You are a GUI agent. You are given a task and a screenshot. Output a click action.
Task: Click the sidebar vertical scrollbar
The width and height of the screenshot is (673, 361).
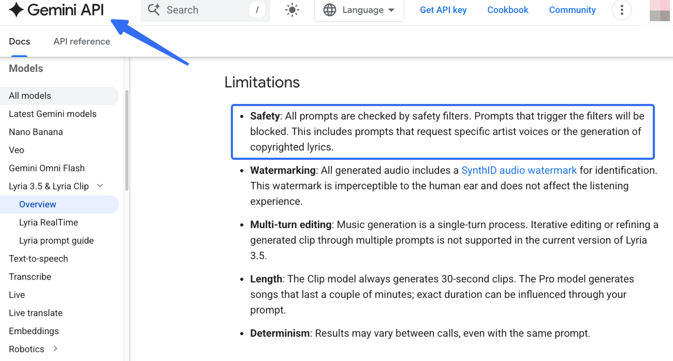(x=127, y=140)
